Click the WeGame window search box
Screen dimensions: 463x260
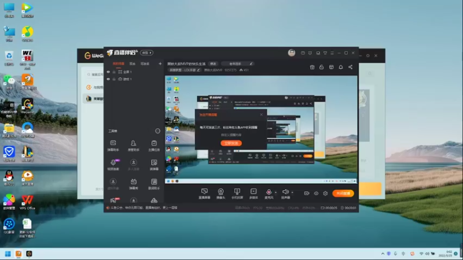pyautogui.click(x=94, y=75)
